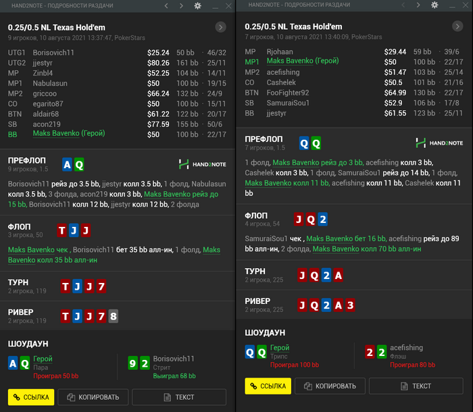
Task: Click gray 8 card in left РИВЕР row
Action: pyautogui.click(x=114, y=316)
